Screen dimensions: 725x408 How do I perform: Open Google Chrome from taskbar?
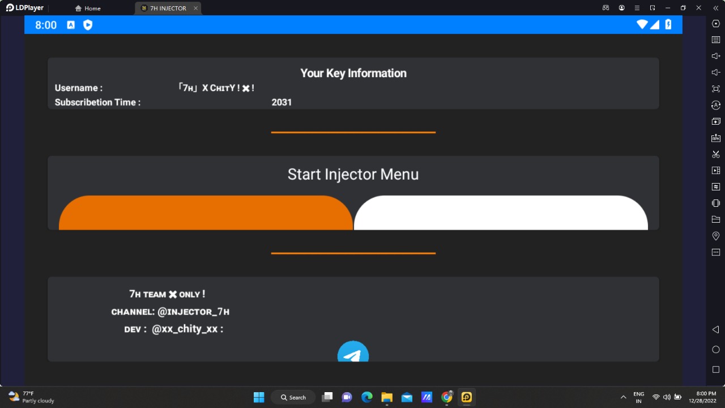447,397
